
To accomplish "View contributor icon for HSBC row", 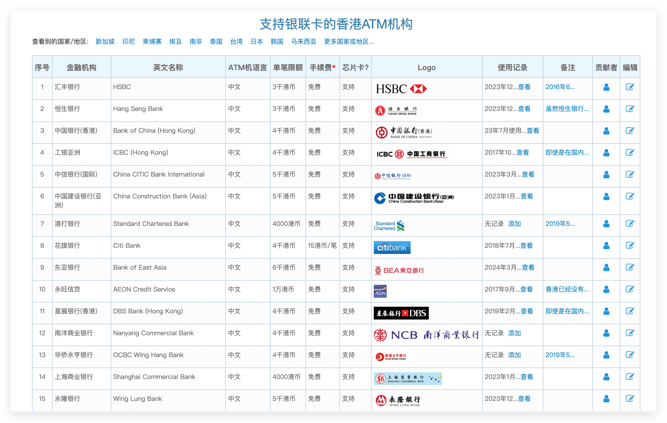I will (x=606, y=87).
